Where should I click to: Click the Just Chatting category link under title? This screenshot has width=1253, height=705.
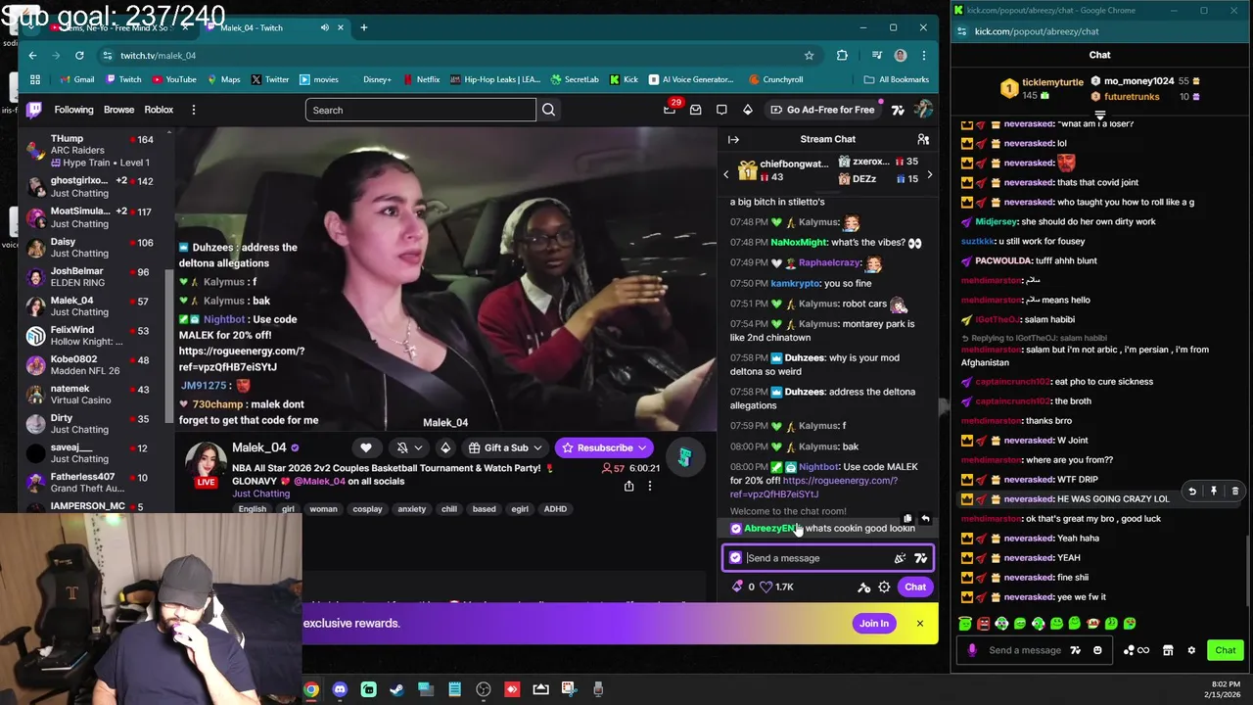(x=260, y=493)
